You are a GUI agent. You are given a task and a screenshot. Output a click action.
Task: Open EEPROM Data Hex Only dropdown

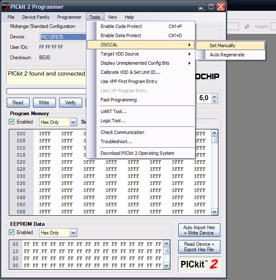click(73, 233)
